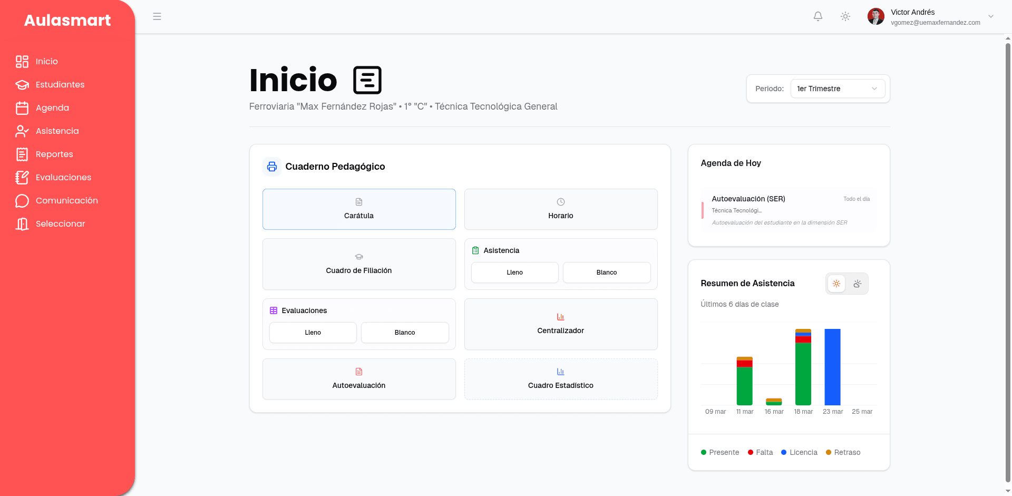Collapse the sidebar with hamburger icon
The height and width of the screenshot is (496, 1012).
[157, 16]
